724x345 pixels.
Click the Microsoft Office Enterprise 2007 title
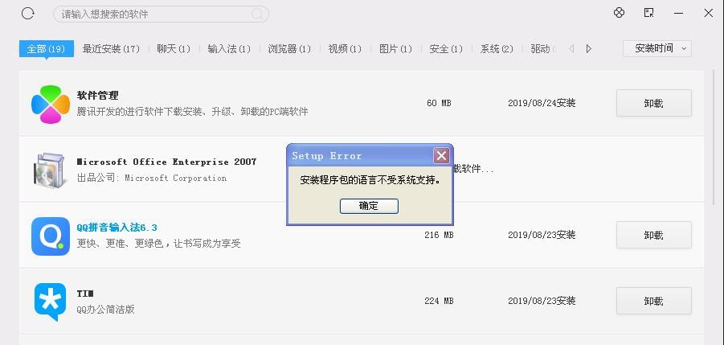pos(166,162)
